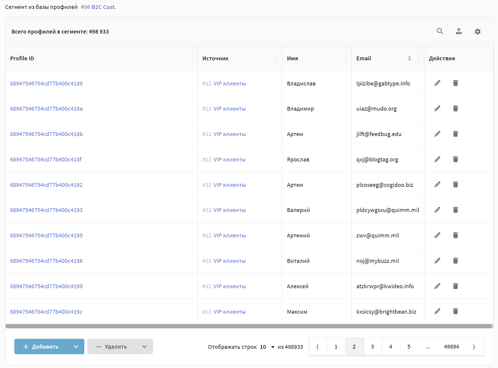This screenshot has width=498, height=368.
Task: Delete the Валерий profile row
Action: pos(455,210)
